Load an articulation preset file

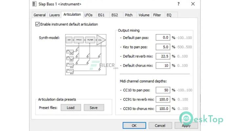(71, 108)
